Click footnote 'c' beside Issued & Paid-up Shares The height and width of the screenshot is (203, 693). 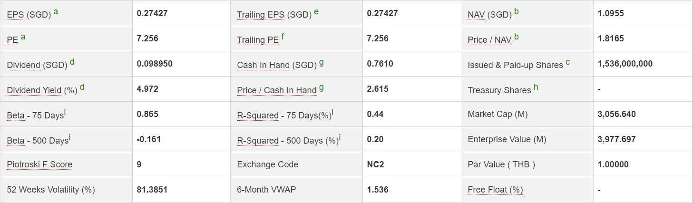pos(568,62)
